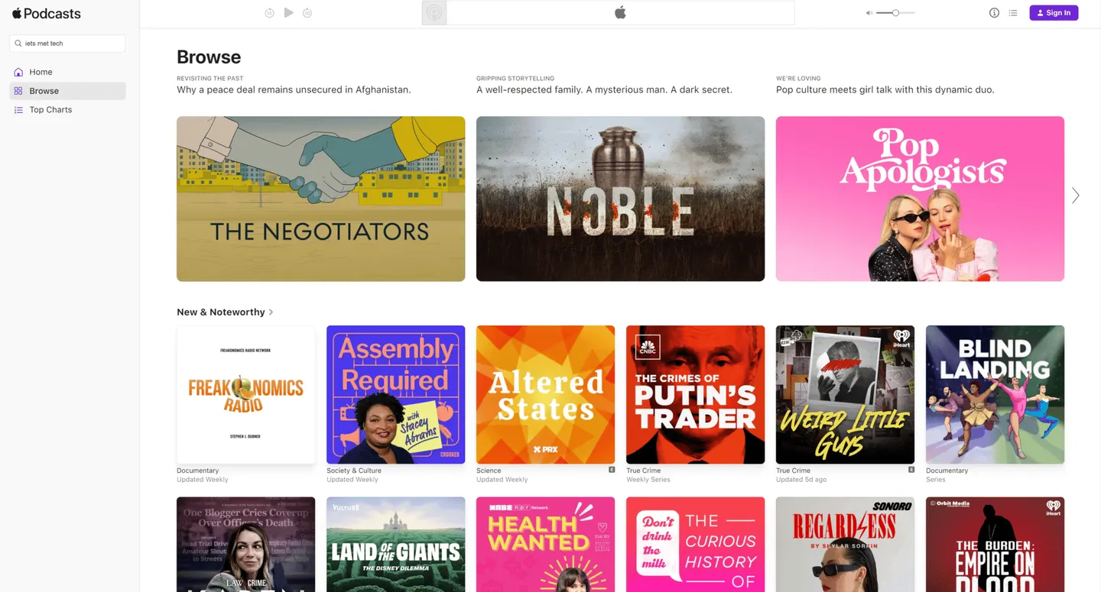Open the New & Noteworthy heading link
The width and height of the screenshot is (1101, 592).
coord(221,312)
